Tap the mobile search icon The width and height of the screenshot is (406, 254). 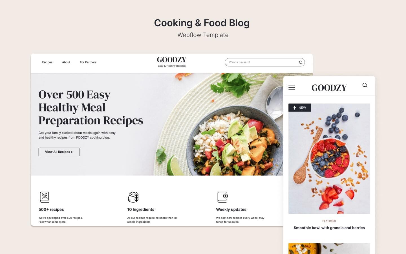click(x=365, y=85)
